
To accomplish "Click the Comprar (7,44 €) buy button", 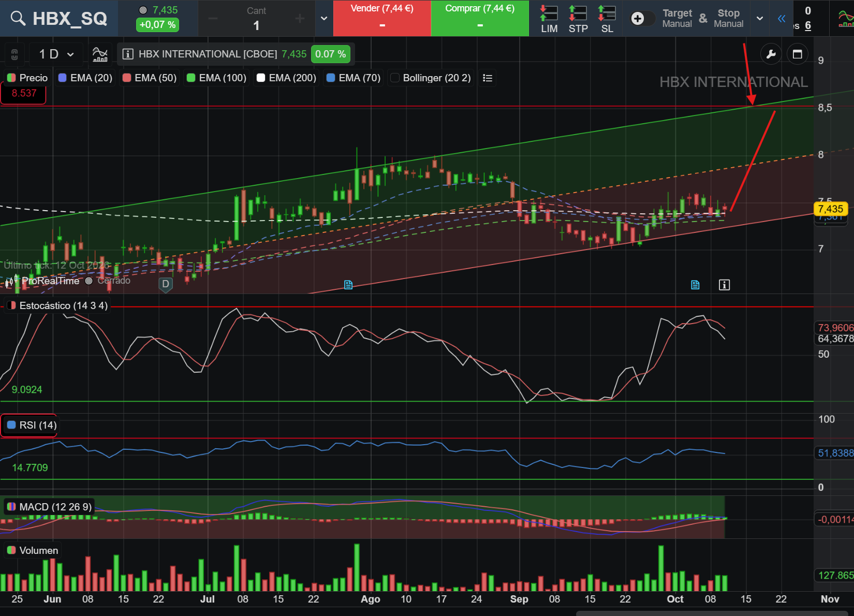I will coord(480,19).
